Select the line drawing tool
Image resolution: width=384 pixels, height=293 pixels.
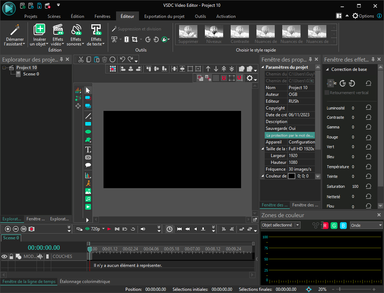click(x=88, y=116)
